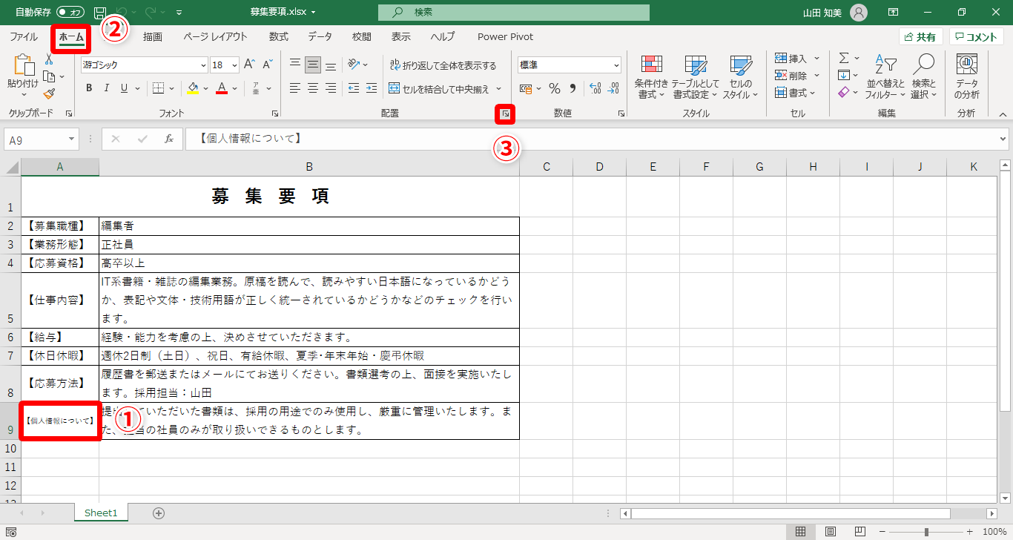Image resolution: width=1013 pixels, height=540 pixels.
Task: Click the search box 検索
Action: (513, 13)
